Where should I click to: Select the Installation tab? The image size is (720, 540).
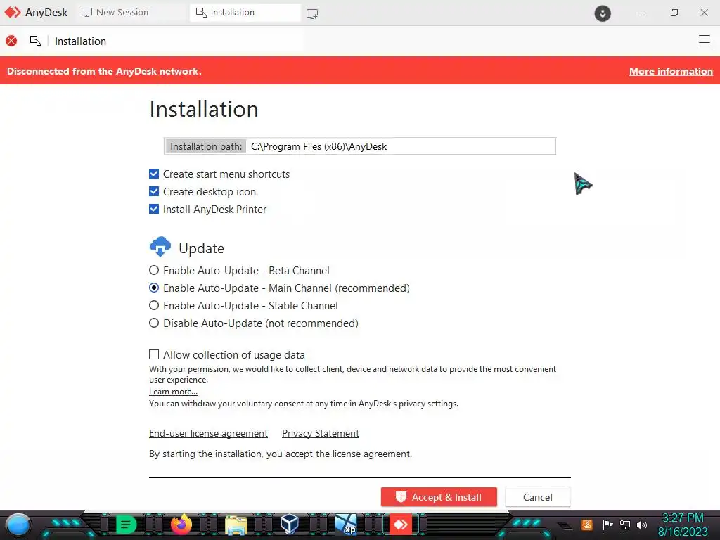(x=245, y=13)
